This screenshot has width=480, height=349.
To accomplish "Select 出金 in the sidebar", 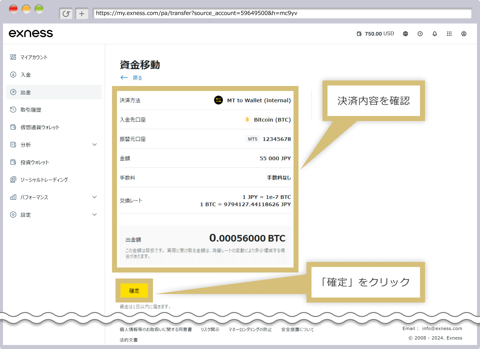I will coord(54,92).
